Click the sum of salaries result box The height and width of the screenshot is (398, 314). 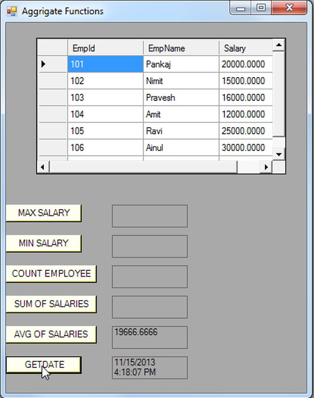pos(150,307)
